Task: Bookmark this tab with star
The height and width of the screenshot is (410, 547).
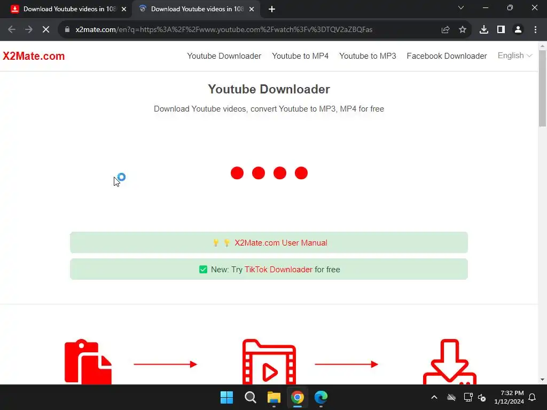Action: click(463, 30)
